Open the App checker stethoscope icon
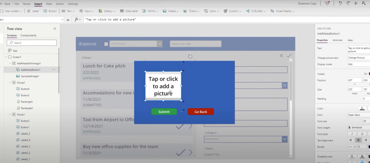This screenshot has height=163, width=370. (327, 3)
